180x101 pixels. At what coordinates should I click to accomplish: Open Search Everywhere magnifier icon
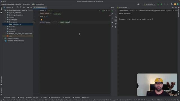pyautogui.click(x=172, y=4)
